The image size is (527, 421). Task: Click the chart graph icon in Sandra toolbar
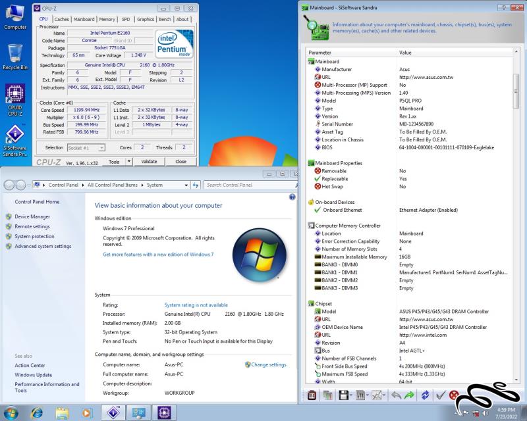coord(377,395)
